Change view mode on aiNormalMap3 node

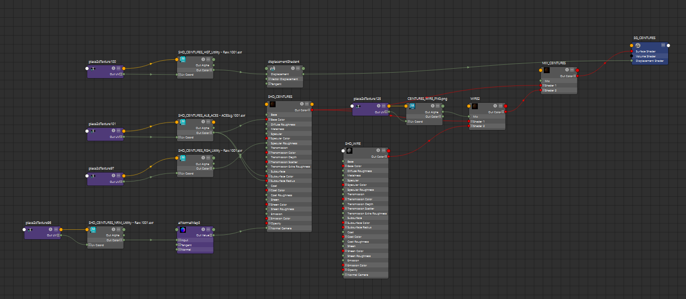(x=208, y=229)
